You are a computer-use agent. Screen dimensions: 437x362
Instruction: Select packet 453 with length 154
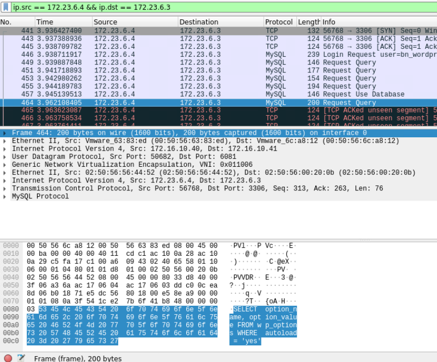pyautogui.click(x=218, y=78)
